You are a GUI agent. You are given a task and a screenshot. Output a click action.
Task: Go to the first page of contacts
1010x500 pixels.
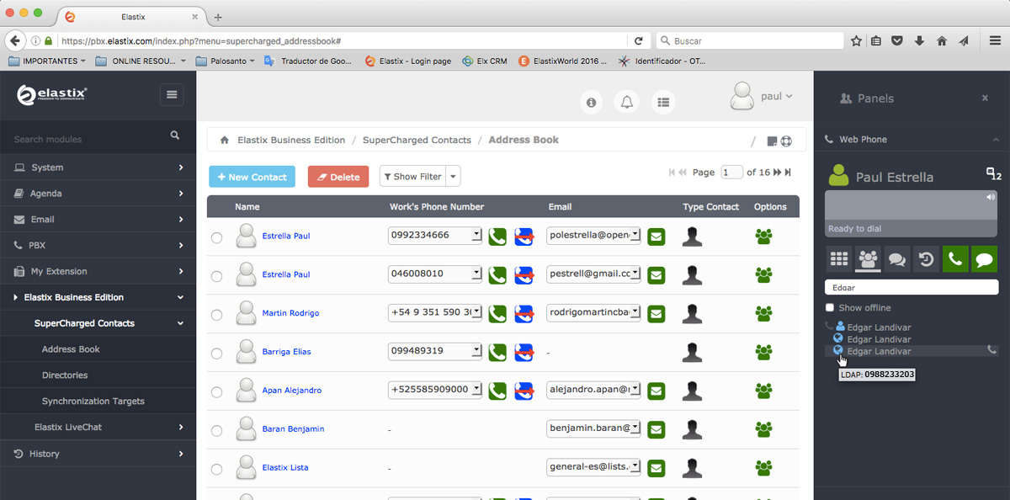click(x=672, y=173)
